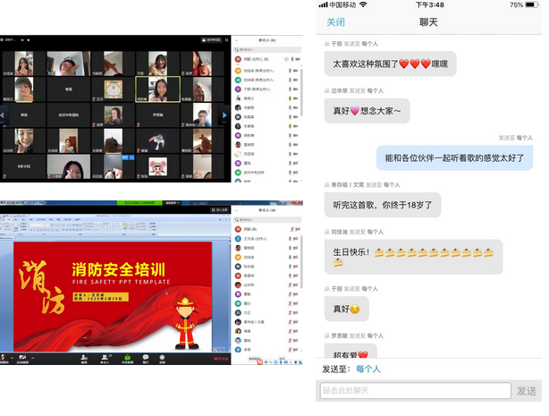Select the highlighted speaker's video tile

coord(153,88)
